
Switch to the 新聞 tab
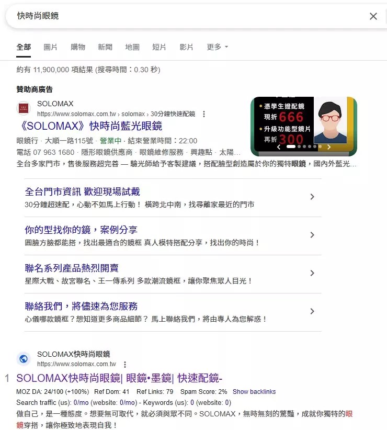[105, 47]
